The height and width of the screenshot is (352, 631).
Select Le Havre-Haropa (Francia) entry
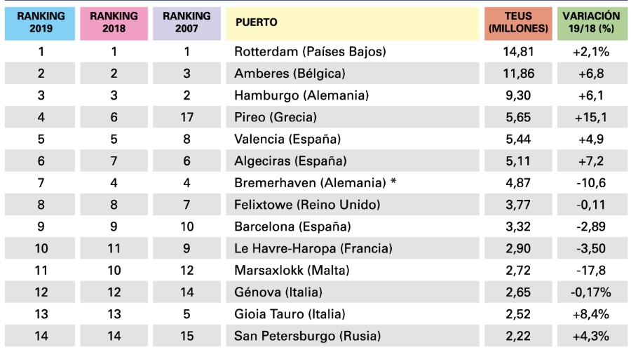(x=313, y=248)
